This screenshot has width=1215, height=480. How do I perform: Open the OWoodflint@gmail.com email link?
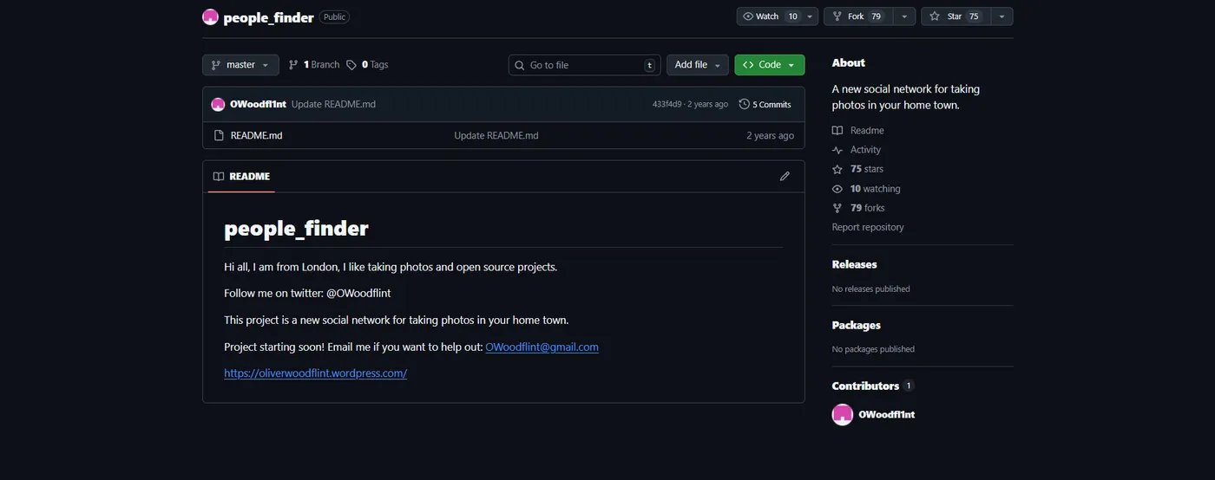[x=542, y=347]
